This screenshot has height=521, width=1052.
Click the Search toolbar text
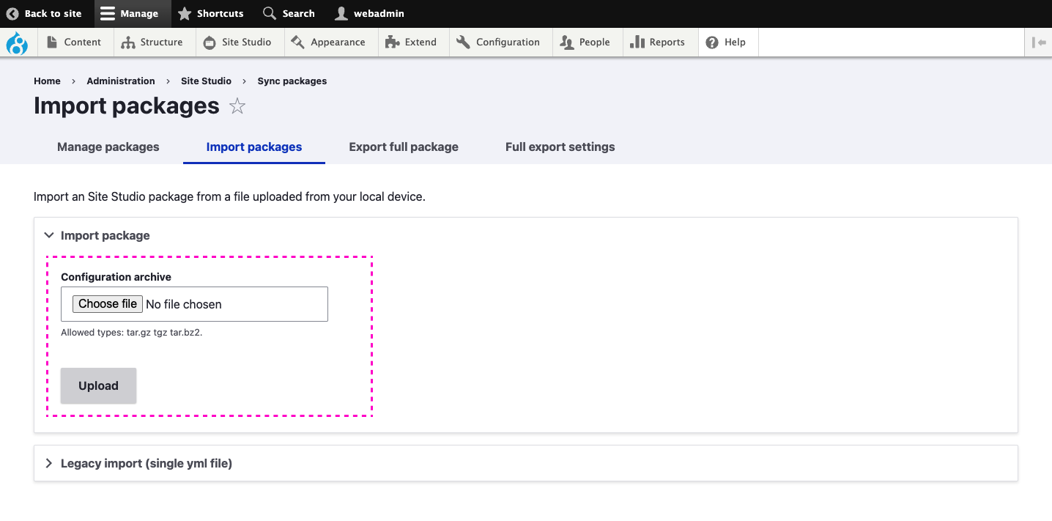pos(299,13)
